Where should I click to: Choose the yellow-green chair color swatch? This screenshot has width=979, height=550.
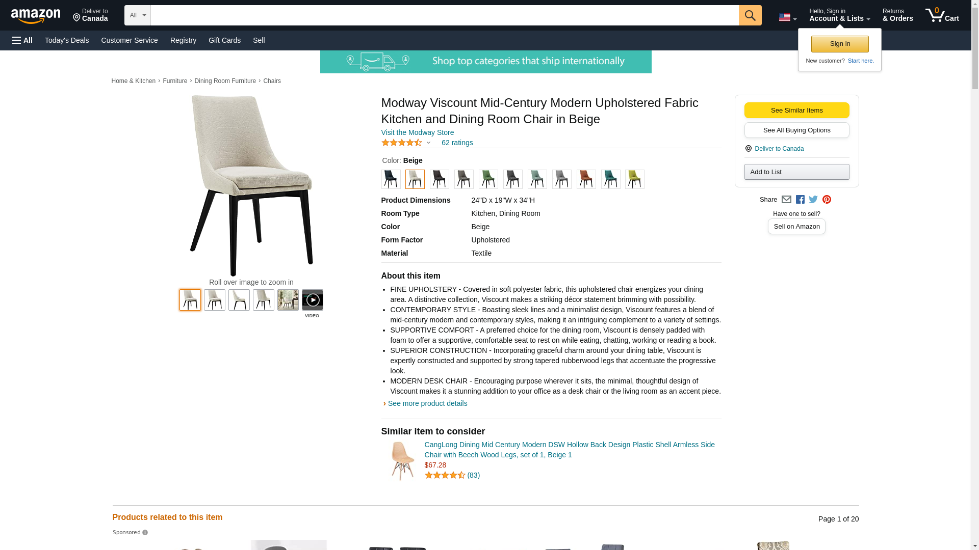pyautogui.click(x=635, y=179)
